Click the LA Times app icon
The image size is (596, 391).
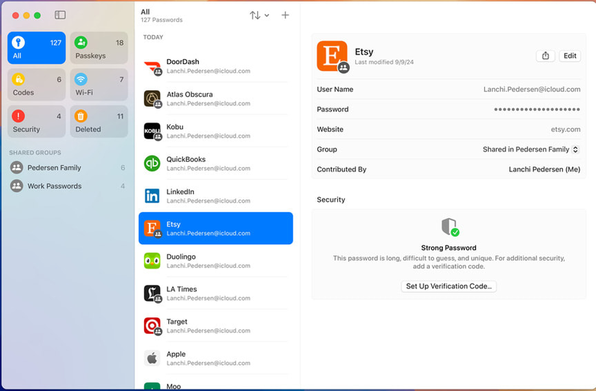(152, 293)
